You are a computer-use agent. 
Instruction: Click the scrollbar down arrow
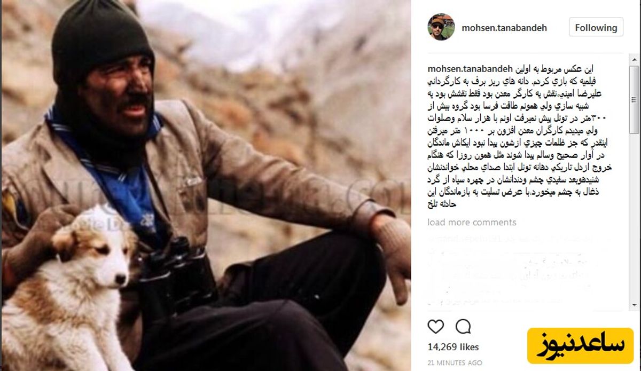(x=634, y=306)
